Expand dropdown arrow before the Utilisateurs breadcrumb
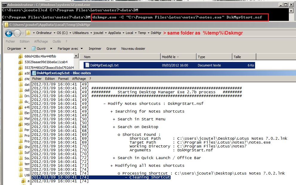This screenshot has width=296, height=185. (70, 33)
